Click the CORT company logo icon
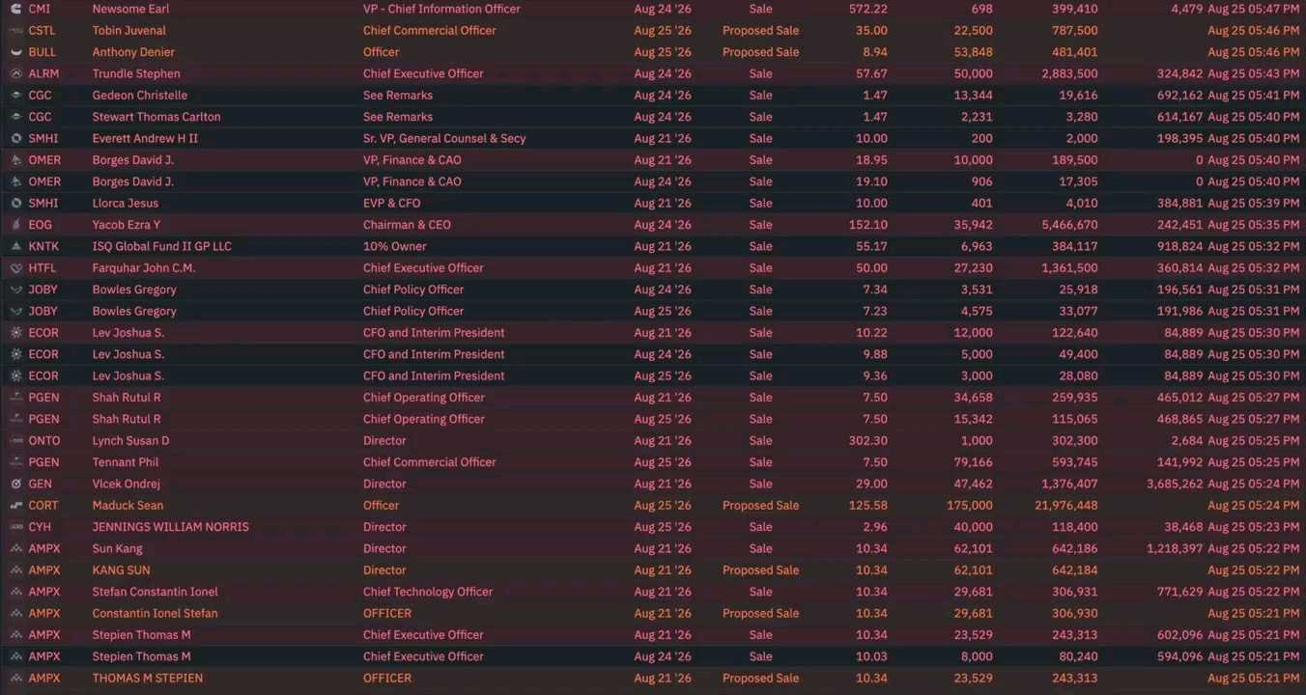Viewport: 1306px width, 695px height. point(15,505)
